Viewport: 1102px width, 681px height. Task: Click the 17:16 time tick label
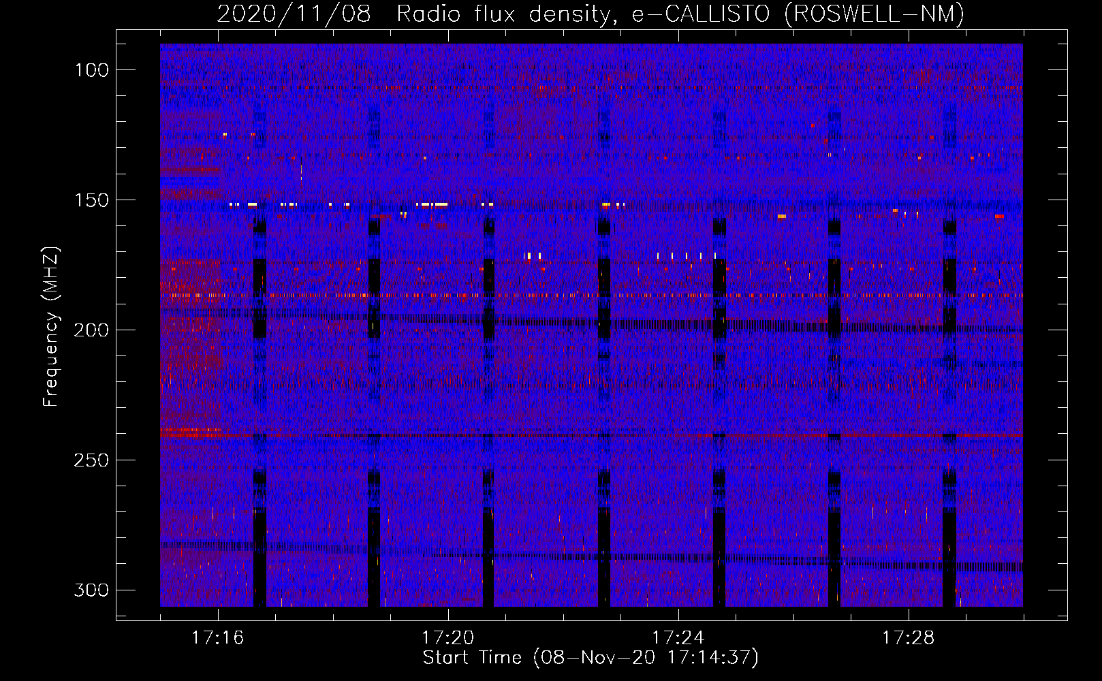218,638
